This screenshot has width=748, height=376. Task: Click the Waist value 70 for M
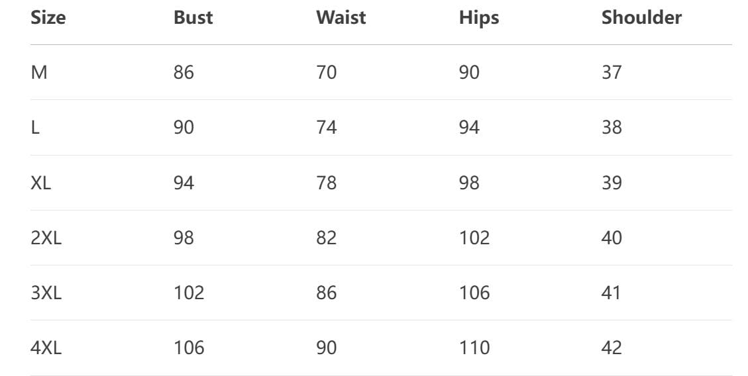click(x=326, y=72)
